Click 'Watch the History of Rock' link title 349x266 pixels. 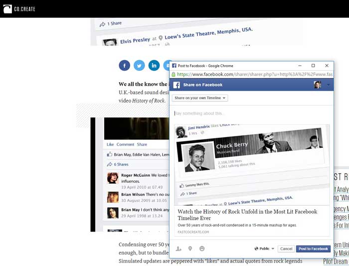(247, 215)
